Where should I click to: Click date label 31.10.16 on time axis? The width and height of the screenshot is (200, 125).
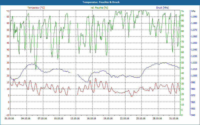click(174, 118)
